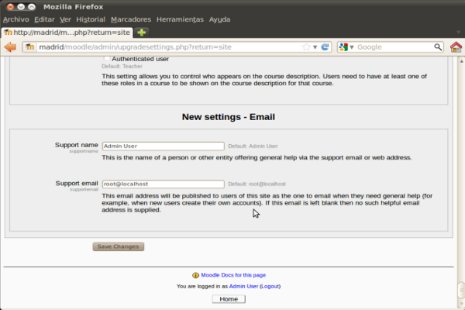Bookmark this page with the star icon
The image size is (465, 310).
click(x=306, y=47)
